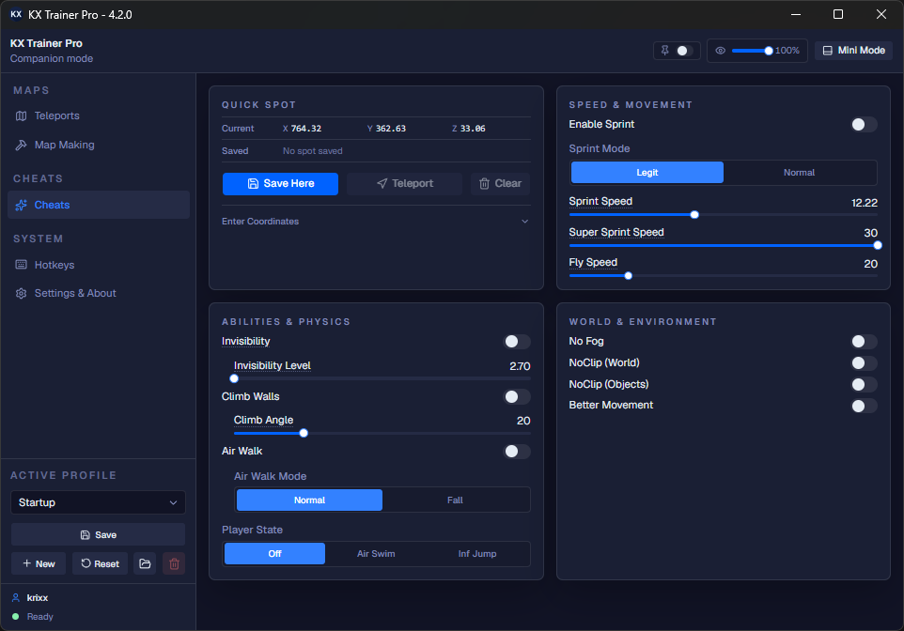Screen dimensions: 904x631
Task: Click the Invisibility Level slider
Action: [381, 378]
